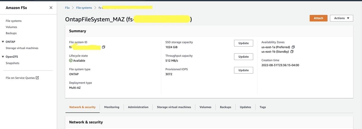Select the Multi-AZ deployment type value
The width and height of the screenshot is (362, 129).
tap(75, 88)
